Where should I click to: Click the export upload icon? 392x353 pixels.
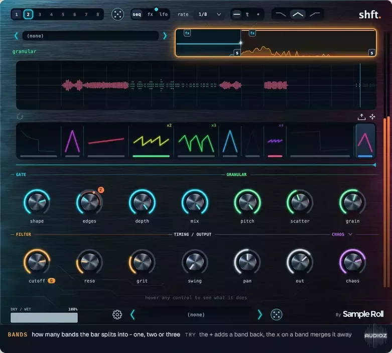click(x=361, y=116)
